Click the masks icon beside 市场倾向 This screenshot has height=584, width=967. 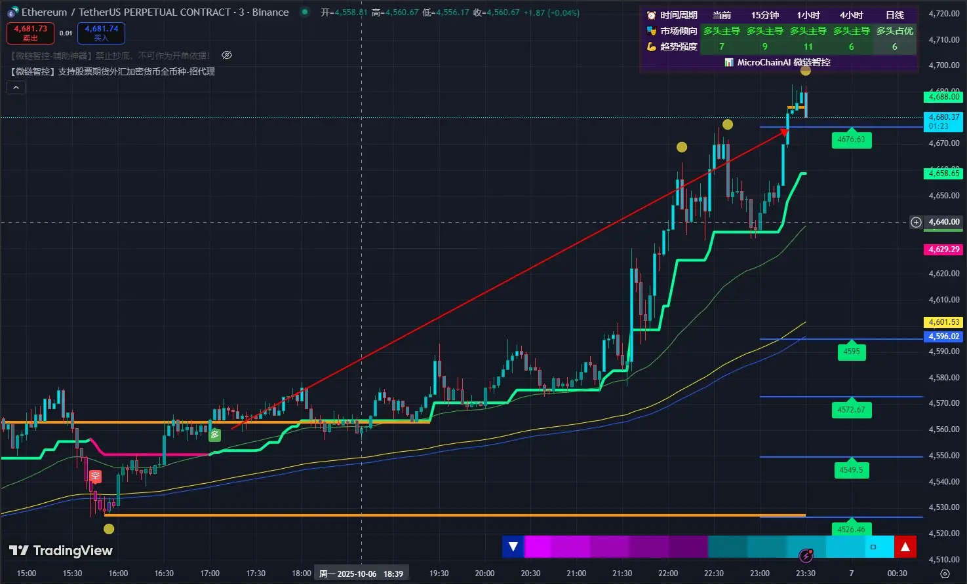651,31
